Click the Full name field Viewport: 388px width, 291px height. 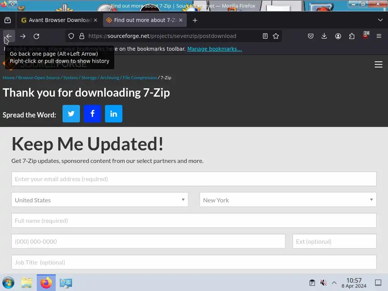[x=194, y=221]
